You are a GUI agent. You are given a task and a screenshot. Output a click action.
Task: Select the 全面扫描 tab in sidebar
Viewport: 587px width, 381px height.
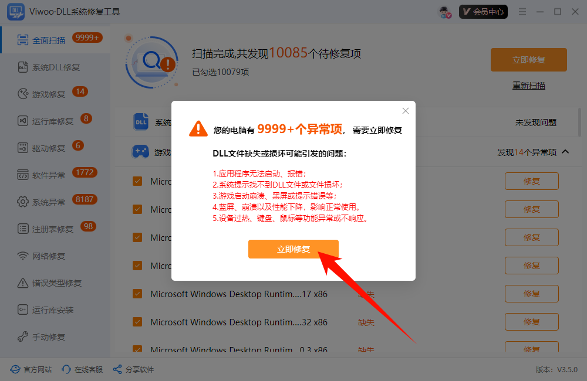click(49, 40)
